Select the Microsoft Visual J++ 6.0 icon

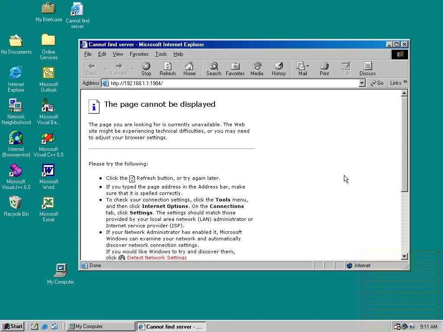coord(16,177)
